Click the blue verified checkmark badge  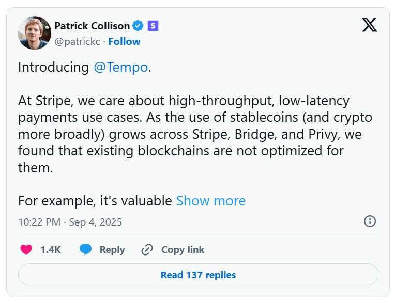point(138,25)
